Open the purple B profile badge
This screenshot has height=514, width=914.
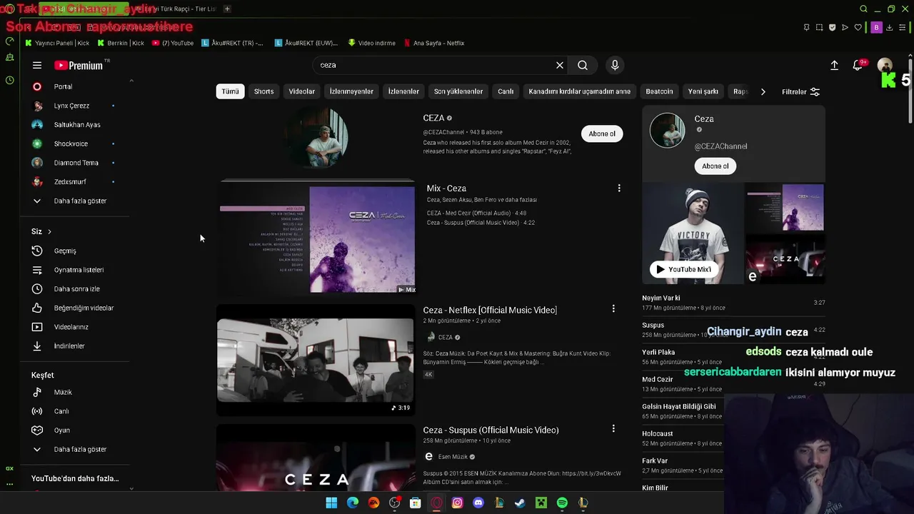click(x=876, y=27)
